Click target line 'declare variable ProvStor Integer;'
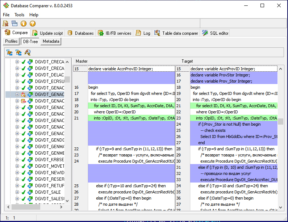288x222 pixels. pos(220,75)
